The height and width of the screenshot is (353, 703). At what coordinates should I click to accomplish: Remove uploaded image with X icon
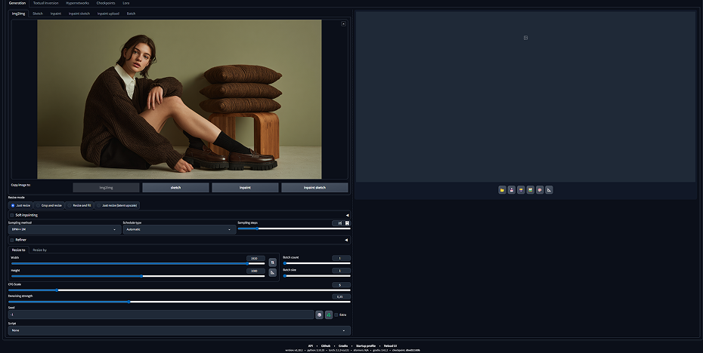343,23
